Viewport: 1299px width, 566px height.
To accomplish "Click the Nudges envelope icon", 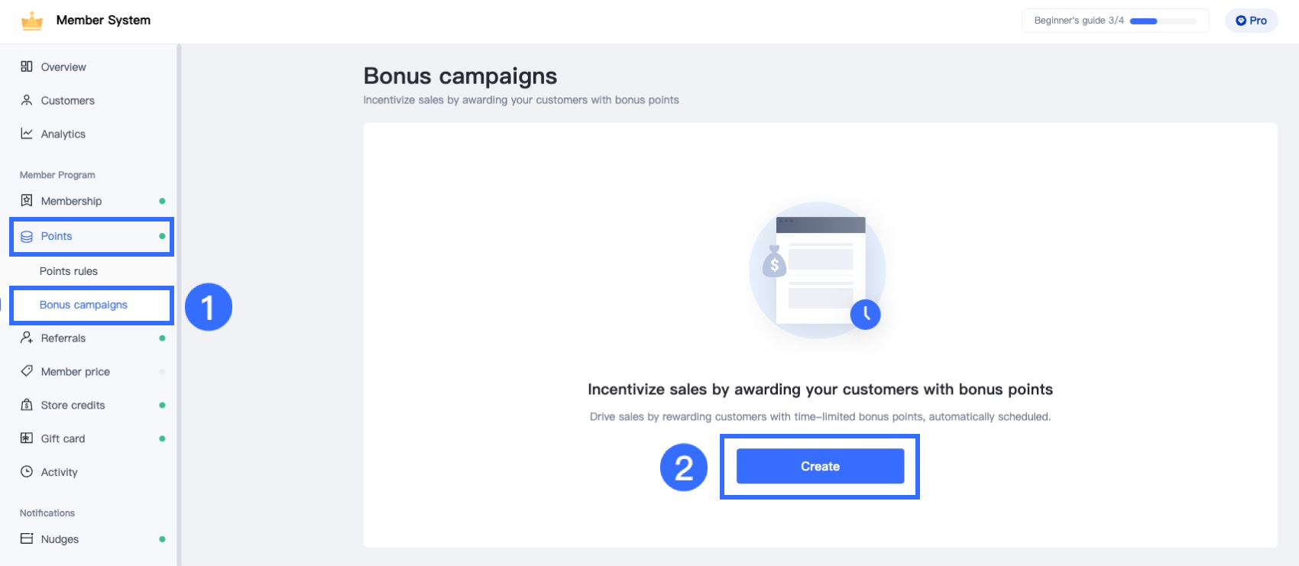I will tap(27, 539).
